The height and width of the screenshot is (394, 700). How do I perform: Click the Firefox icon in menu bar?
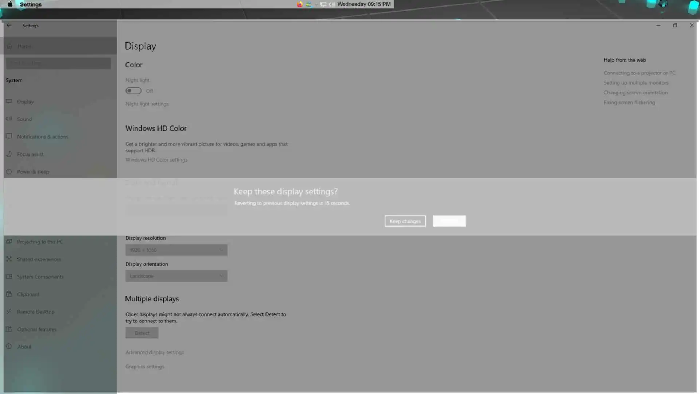pyautogui.click(x=300, y=4)
